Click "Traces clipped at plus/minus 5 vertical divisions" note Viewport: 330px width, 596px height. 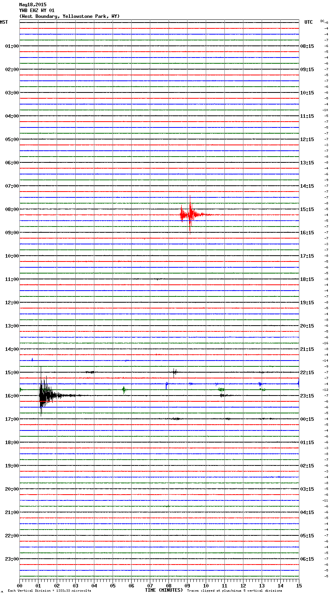click(x=234, y=591)
